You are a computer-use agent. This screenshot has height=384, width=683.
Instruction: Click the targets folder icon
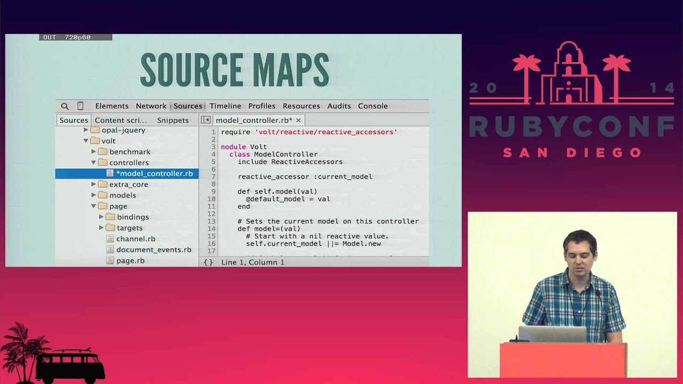(x=110, y=228)
